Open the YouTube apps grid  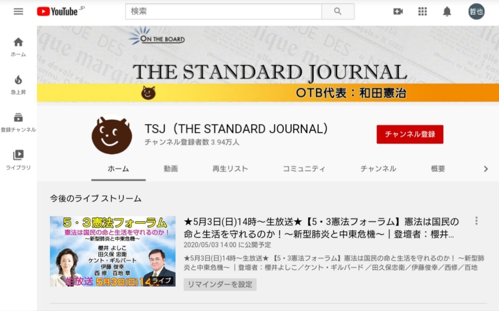[423, 12]
